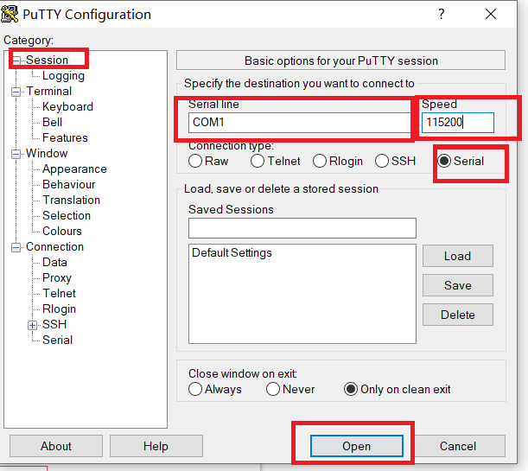528x471 pixels.
Task: Open the Rlogin category in tree
Action: point(59,309)
